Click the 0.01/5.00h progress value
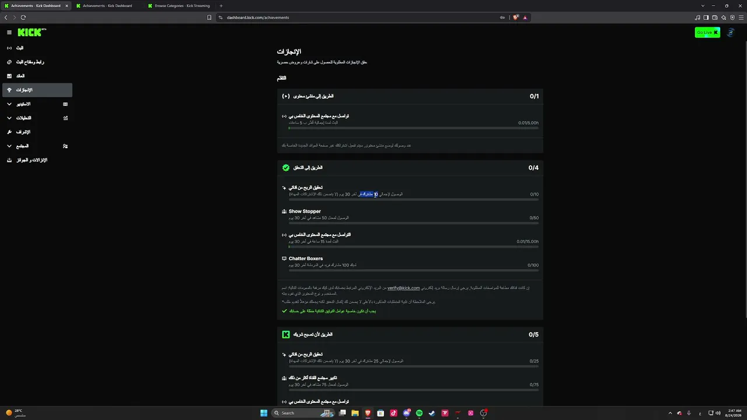747x420 pixels. 528,123
